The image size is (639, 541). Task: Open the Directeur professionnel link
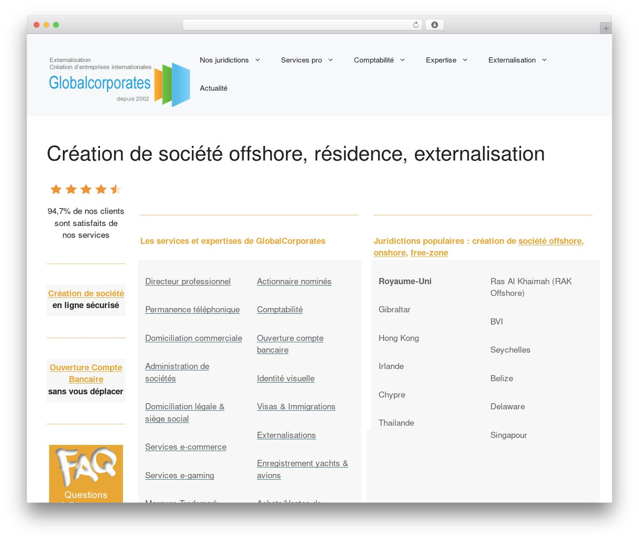click(x=188, y=281)
